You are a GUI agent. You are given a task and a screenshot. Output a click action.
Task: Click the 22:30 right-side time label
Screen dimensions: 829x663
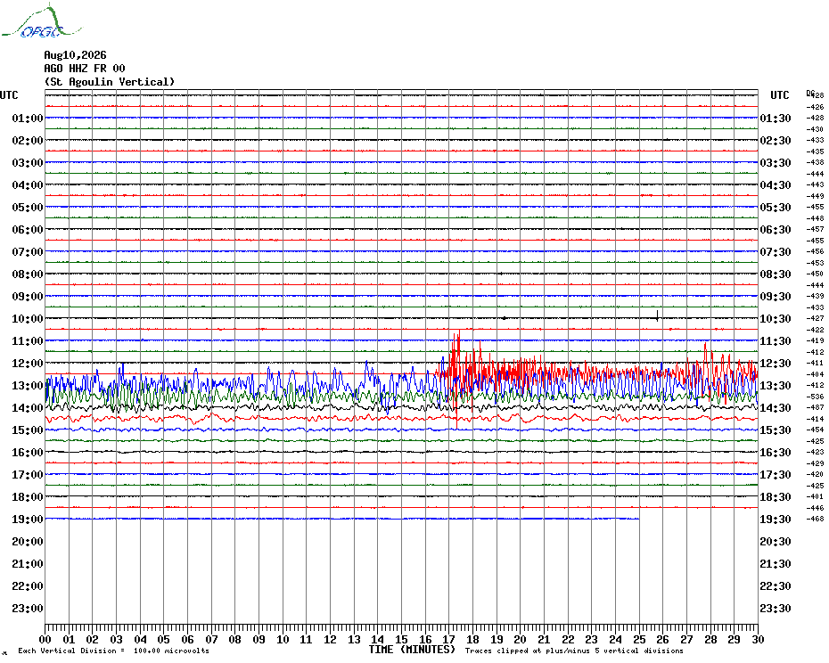click(776, 585)
